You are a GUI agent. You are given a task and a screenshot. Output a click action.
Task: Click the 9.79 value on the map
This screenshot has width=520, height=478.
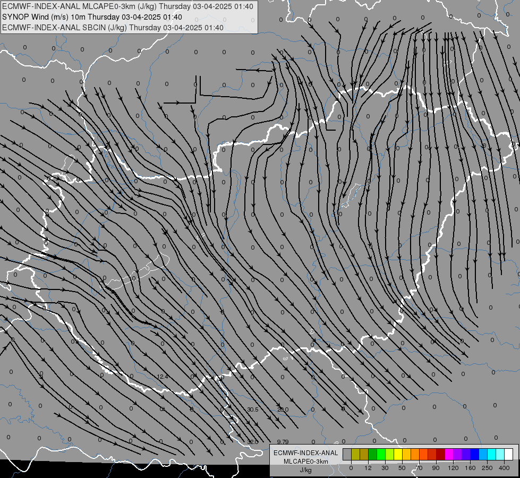tap(283, 442)
